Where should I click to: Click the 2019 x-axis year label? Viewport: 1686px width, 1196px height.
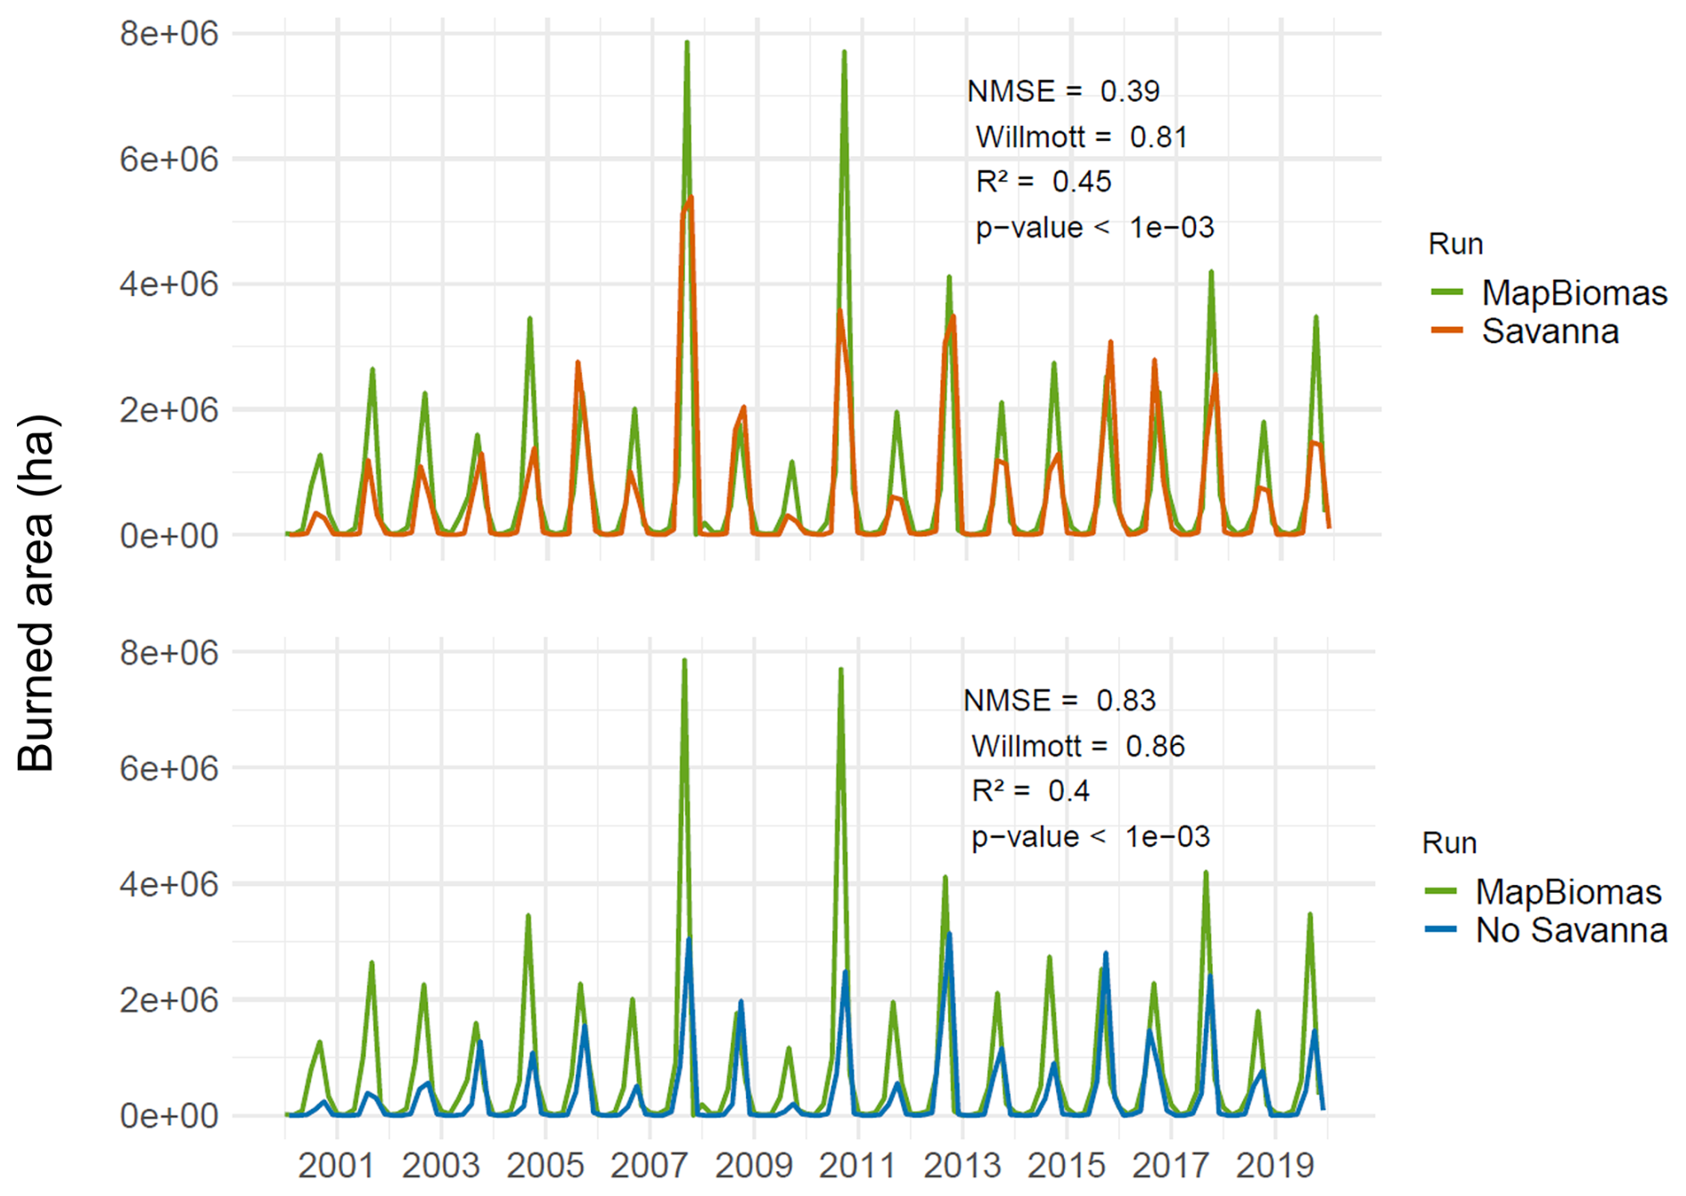click(1275, 1166)
